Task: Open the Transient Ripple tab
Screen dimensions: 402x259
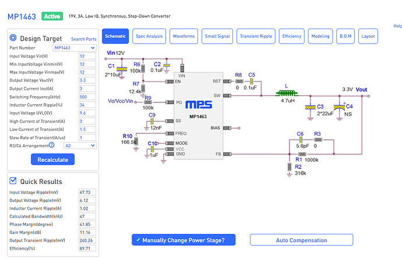Action: (x=256, y=36)
